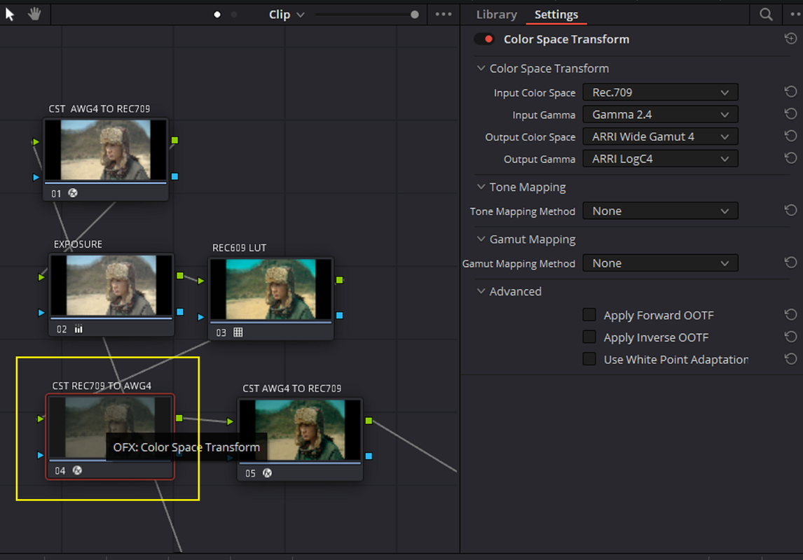
Task: Select the hand pan tool
Action: point(34,14)
